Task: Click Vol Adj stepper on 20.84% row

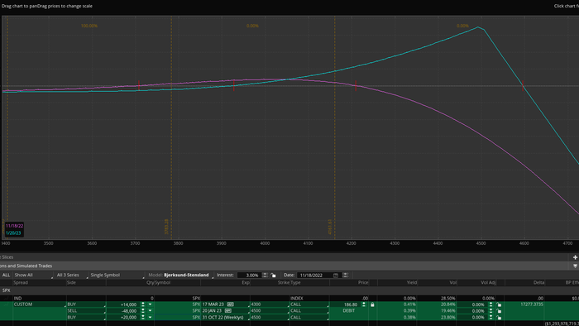Action: [490, 304]
